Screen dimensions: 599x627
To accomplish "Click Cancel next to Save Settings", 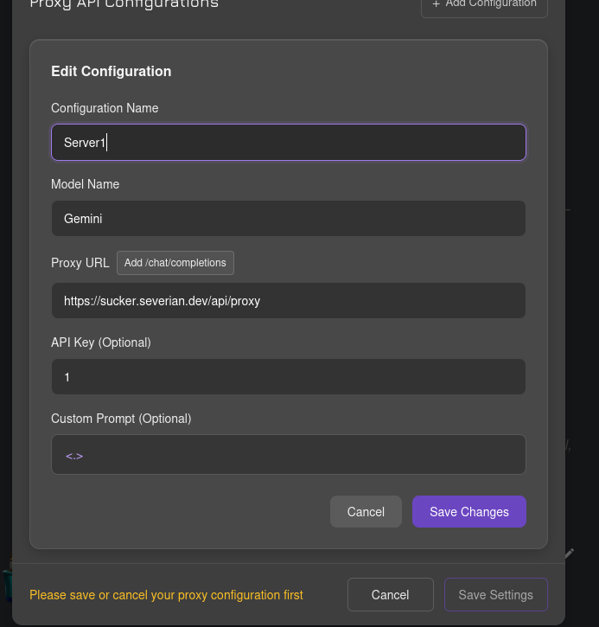I will pyautogui.click(x=390, y=595).
